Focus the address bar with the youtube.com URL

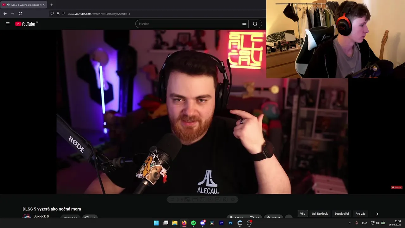point(99,14)
